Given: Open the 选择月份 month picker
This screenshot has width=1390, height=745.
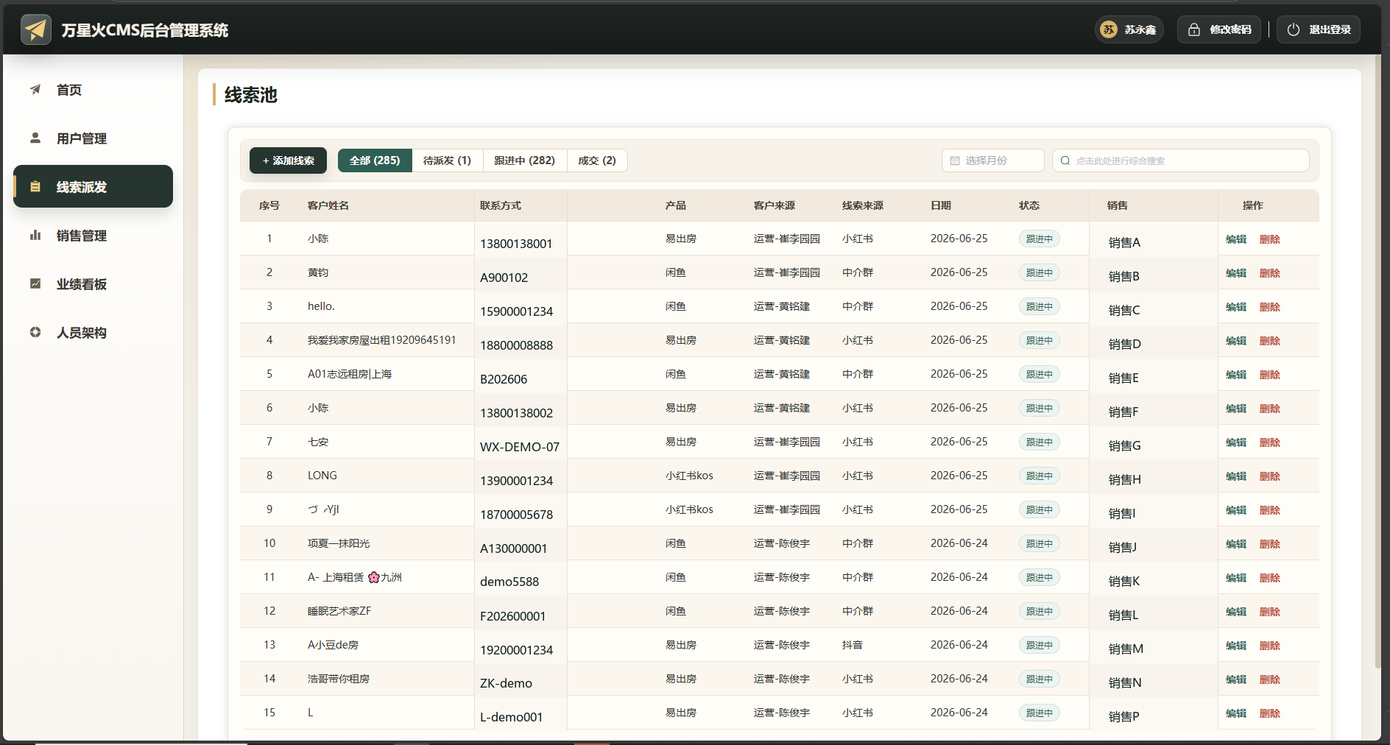Looking at the screenshot, I should 992,160.
